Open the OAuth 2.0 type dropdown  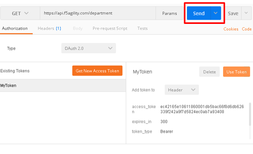coord(88,48)
